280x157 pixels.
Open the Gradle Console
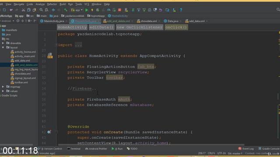click(x=269, y=149)
